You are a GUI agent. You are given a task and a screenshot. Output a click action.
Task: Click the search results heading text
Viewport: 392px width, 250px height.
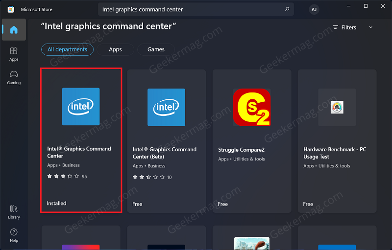[108, 26]
